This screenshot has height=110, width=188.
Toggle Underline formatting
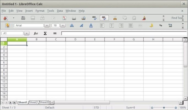tap(91, 25)
